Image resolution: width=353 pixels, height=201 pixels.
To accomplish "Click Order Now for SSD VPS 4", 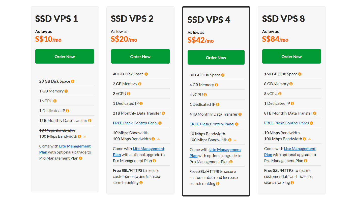I will tap(216, 57).
